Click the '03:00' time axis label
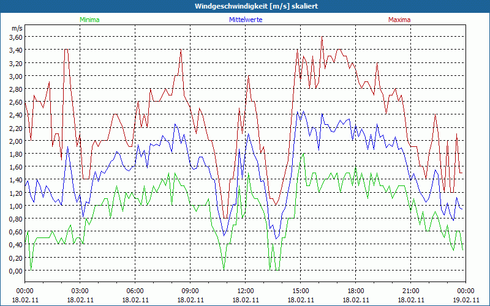This screenshot has width=490, height=306. pos(80,291)
